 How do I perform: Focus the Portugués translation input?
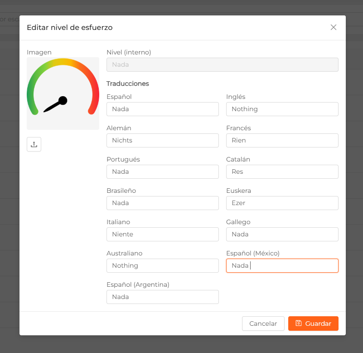tap(163, 172)
